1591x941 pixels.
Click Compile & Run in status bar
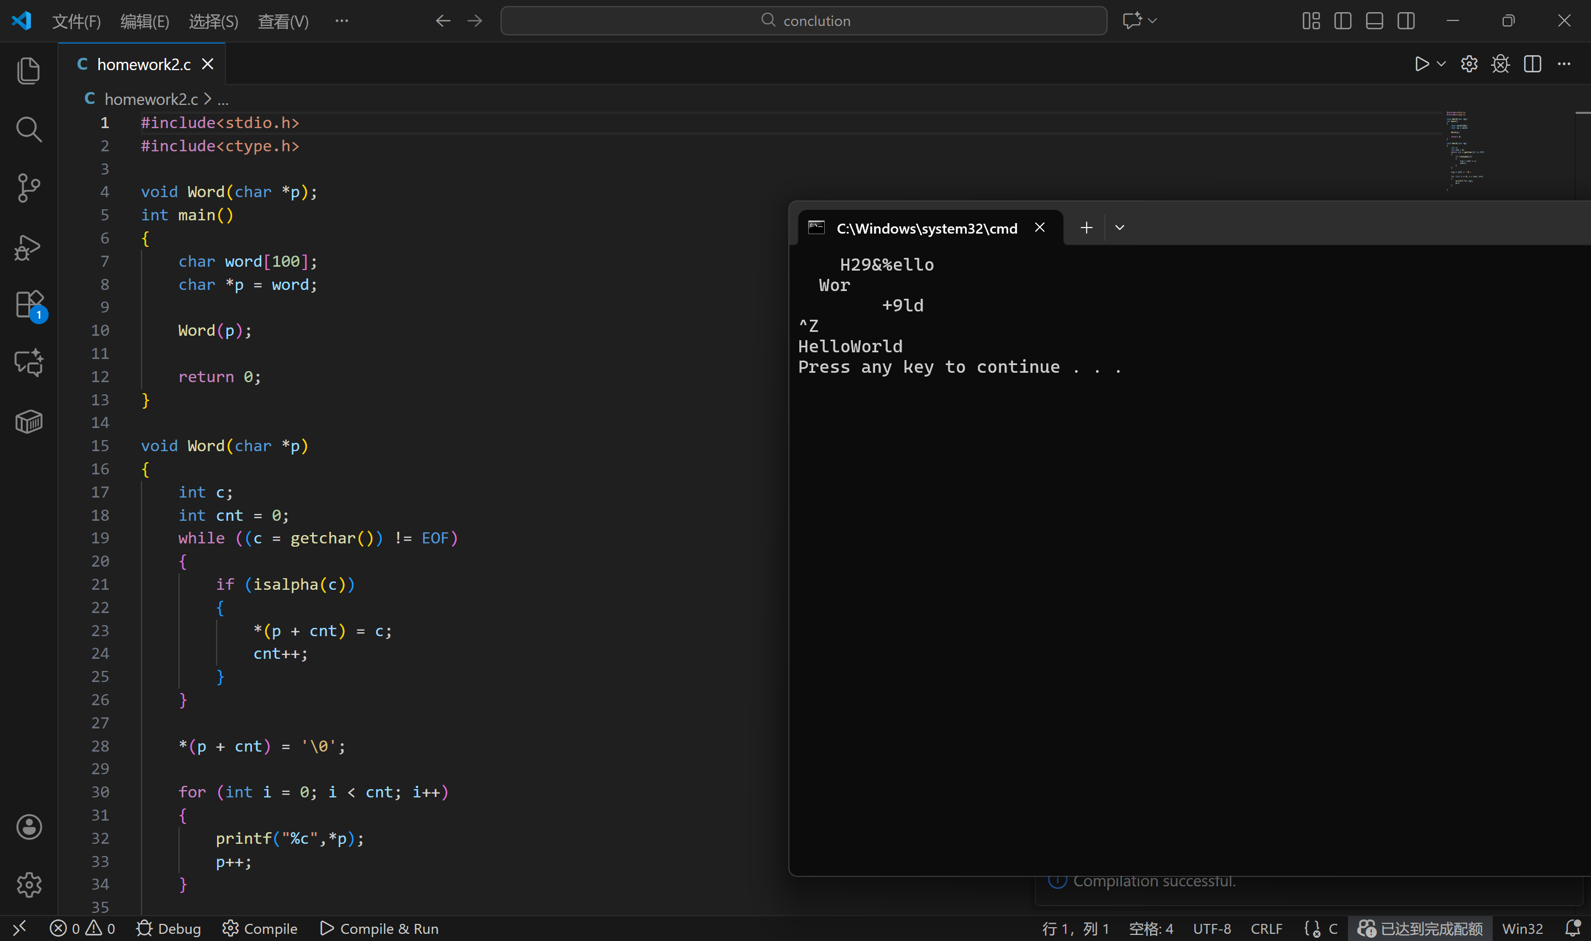tap(379, 928)
